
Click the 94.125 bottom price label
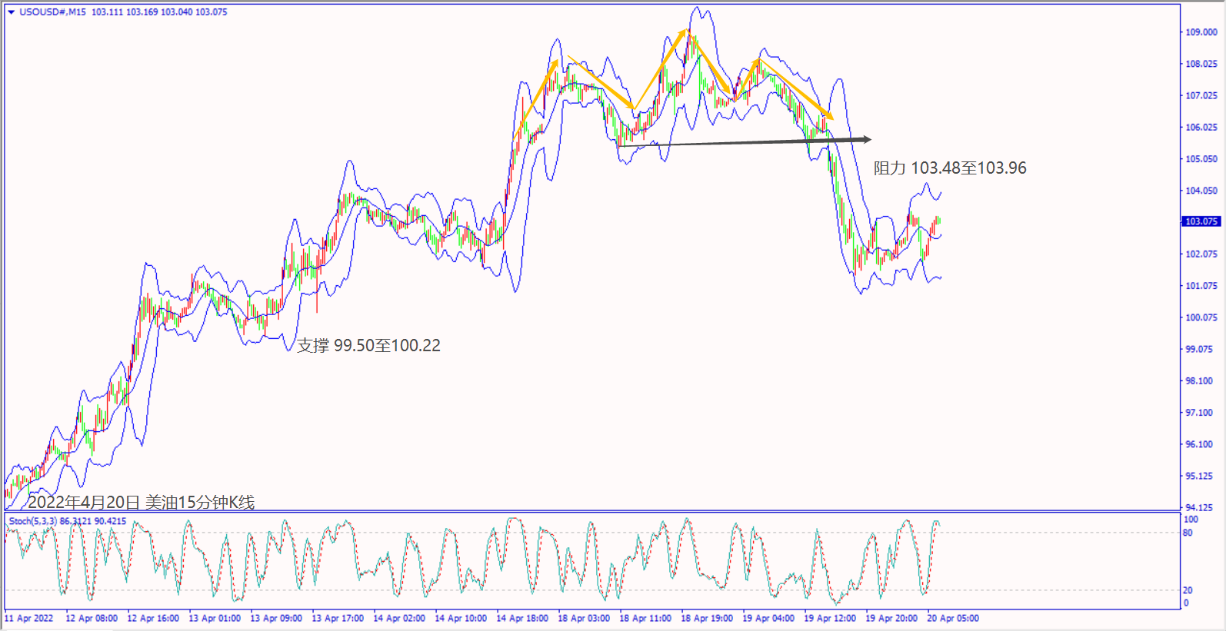click(x=1201, y=507)
